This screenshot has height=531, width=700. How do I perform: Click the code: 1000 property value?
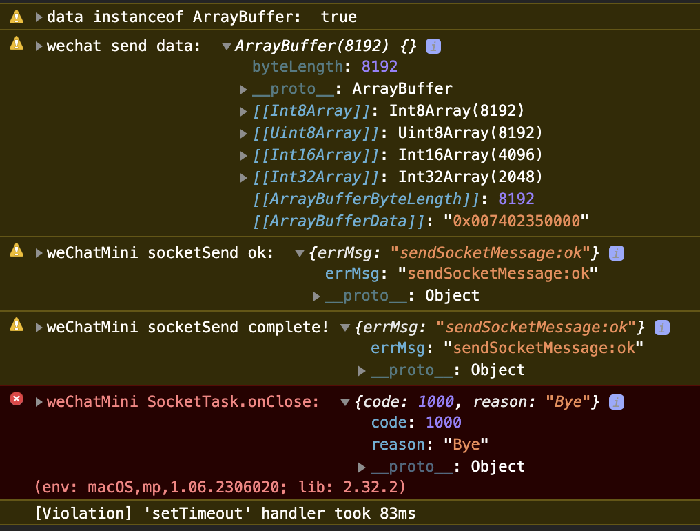click(443, 422)
